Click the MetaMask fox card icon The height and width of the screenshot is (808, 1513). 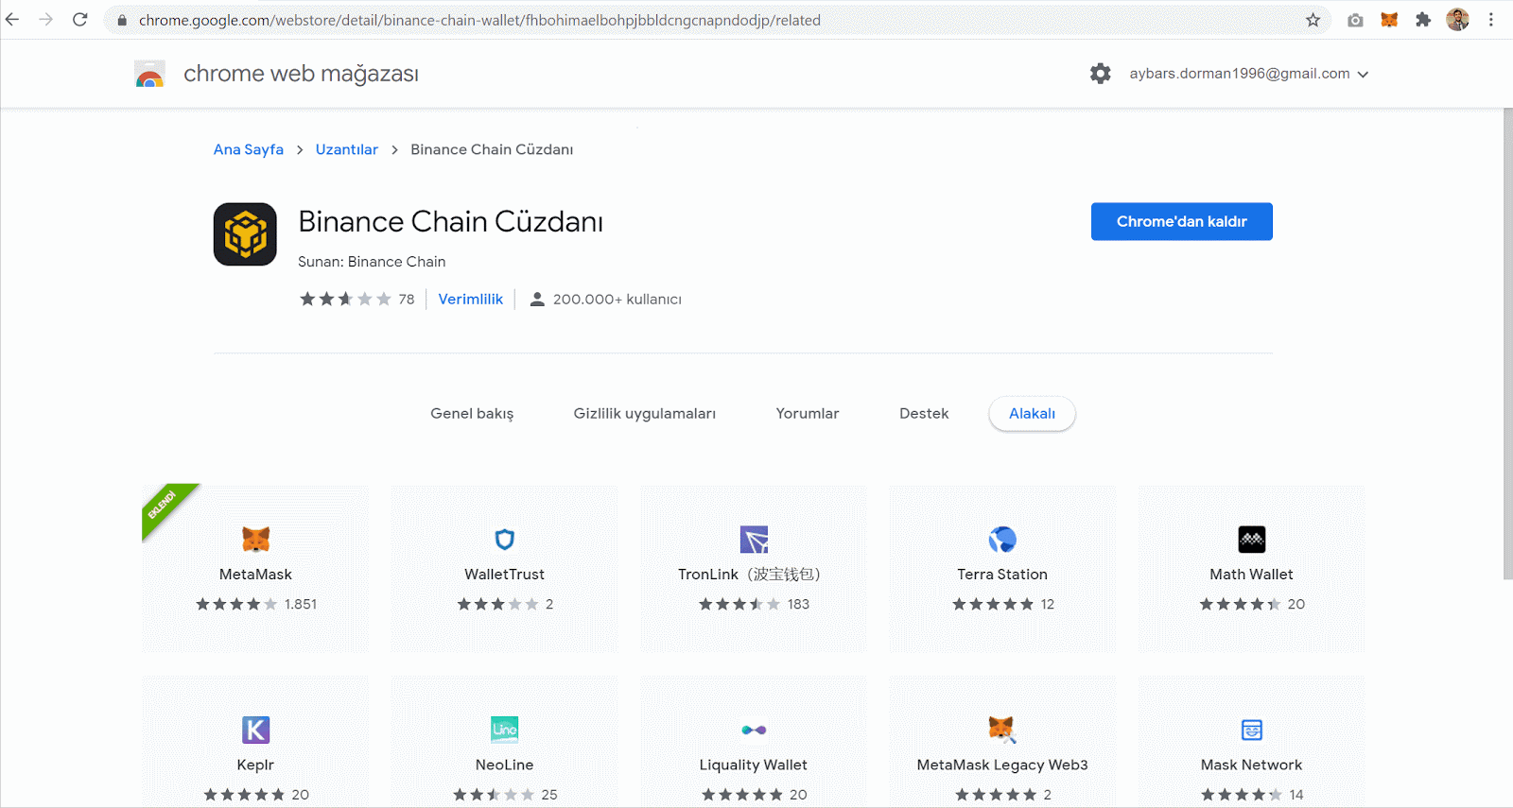tap(255, 540)
